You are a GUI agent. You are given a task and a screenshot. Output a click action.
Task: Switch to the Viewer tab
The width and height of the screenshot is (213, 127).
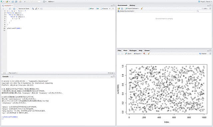[147, 51]
